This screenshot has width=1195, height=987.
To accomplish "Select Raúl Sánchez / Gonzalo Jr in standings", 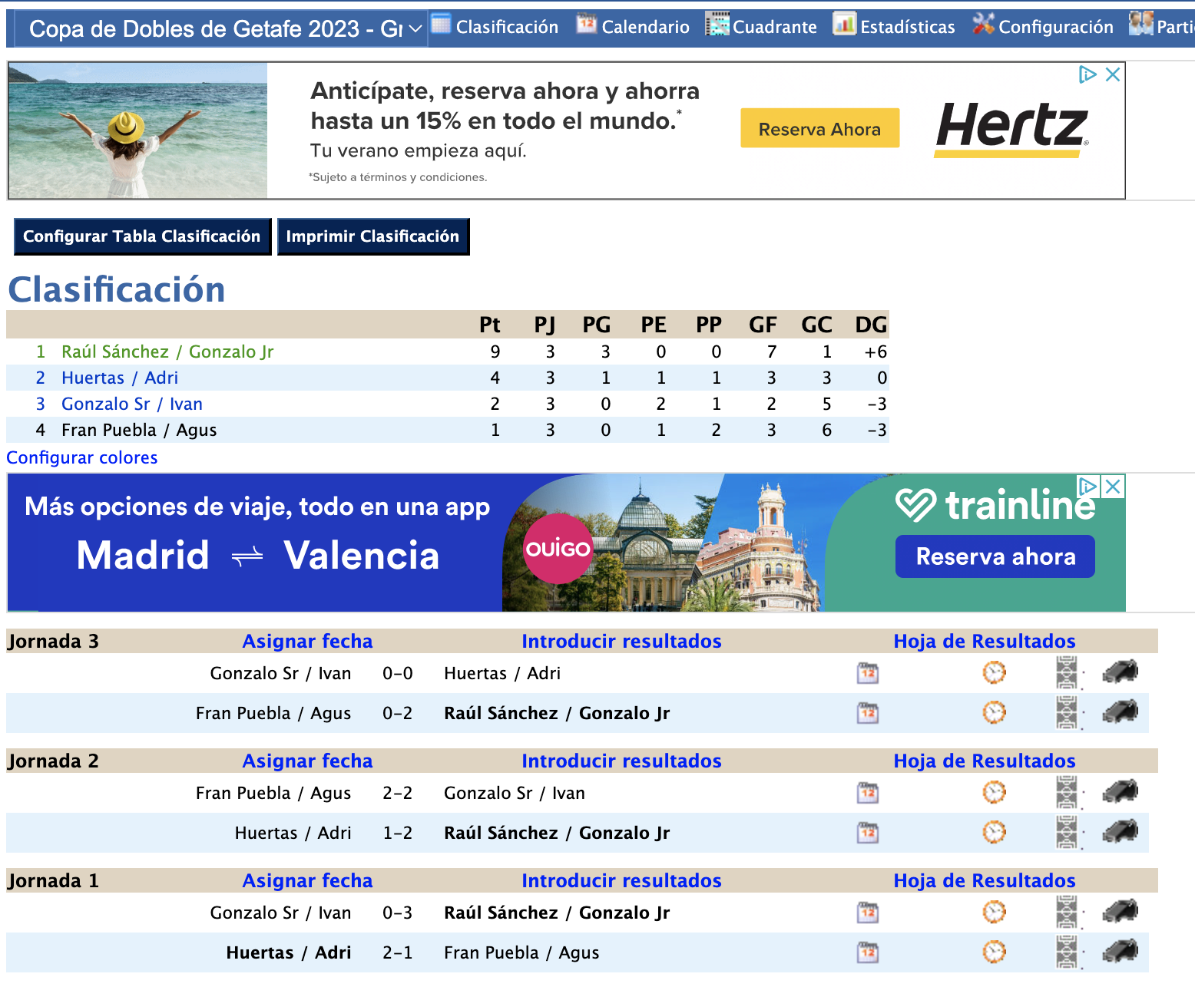I will [x=167, y=352].
